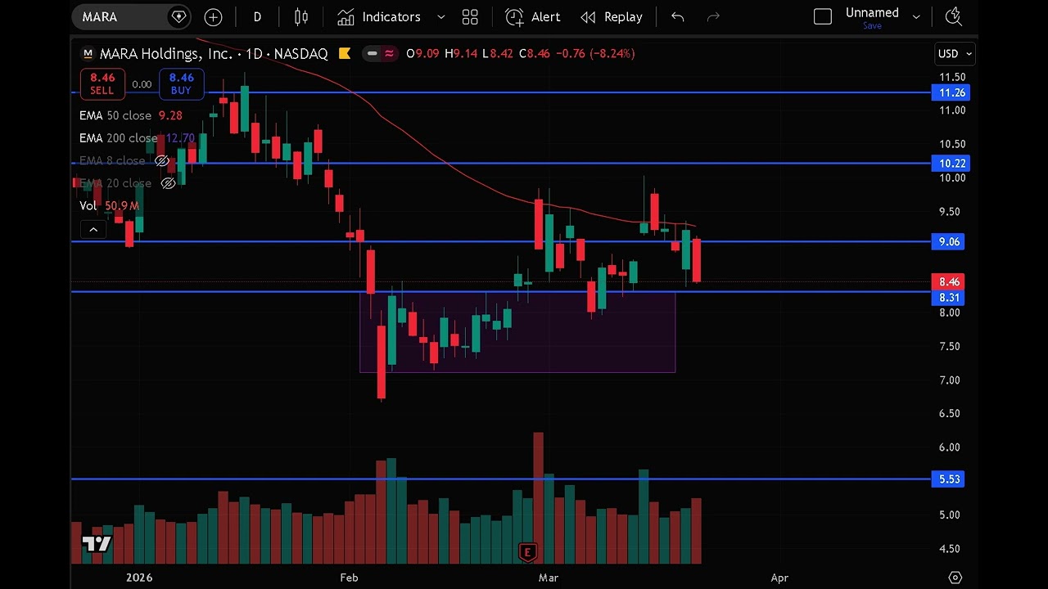Open the candlestick chart style picker
This screenshot has height=589, width=1048.
pos(301,16)
